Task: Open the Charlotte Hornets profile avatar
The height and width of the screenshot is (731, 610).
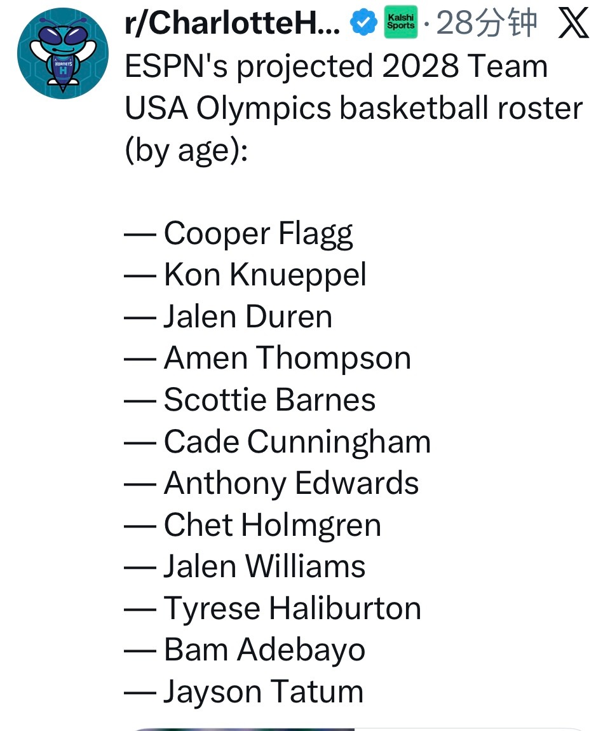Action: point(62,53)
